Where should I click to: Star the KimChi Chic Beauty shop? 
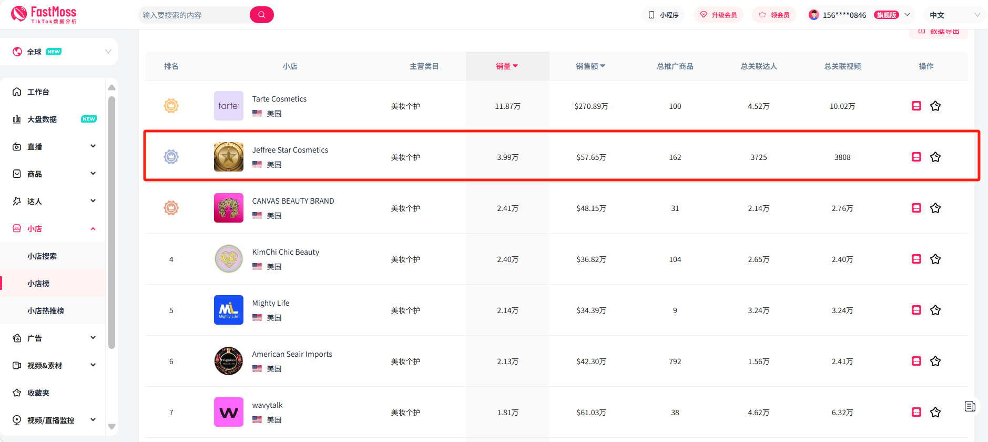(x=935, y=259)
